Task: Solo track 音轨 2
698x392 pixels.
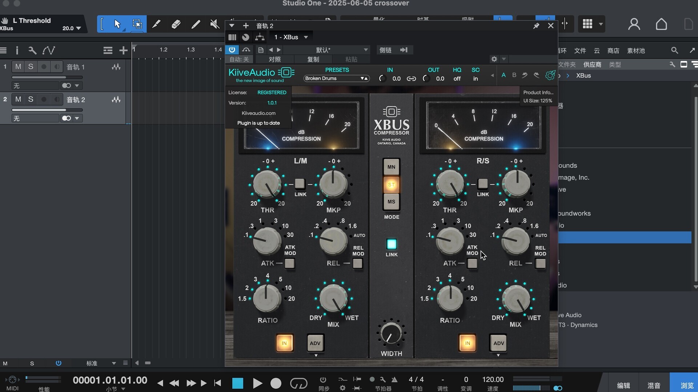Action: click(x=31, y=99)
